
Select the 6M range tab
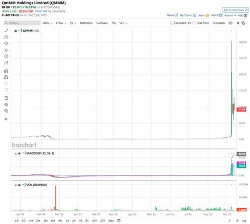point(53,221)
